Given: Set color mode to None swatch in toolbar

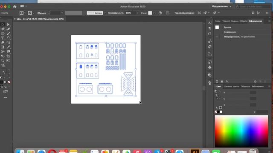Looking at the screenshot, I should (x=9, y=82).
